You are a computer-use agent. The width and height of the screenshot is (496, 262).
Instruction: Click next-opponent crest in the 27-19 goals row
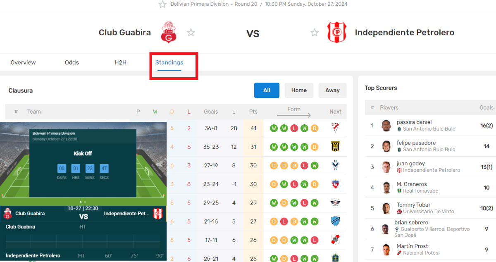coord(336,165)
